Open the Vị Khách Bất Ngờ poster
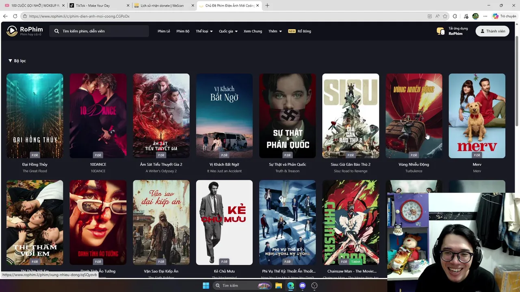The image size is (520, 292). 224,116
